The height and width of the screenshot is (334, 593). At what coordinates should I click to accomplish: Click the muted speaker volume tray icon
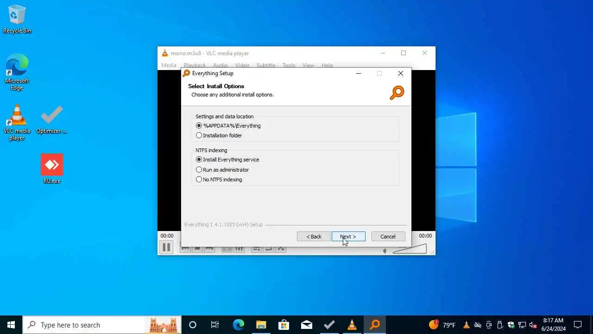coord(533,325)
